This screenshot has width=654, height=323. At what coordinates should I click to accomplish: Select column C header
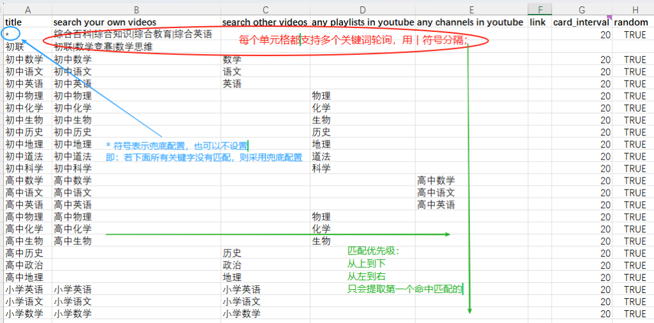pyautogui.click(x=266, y=10)
